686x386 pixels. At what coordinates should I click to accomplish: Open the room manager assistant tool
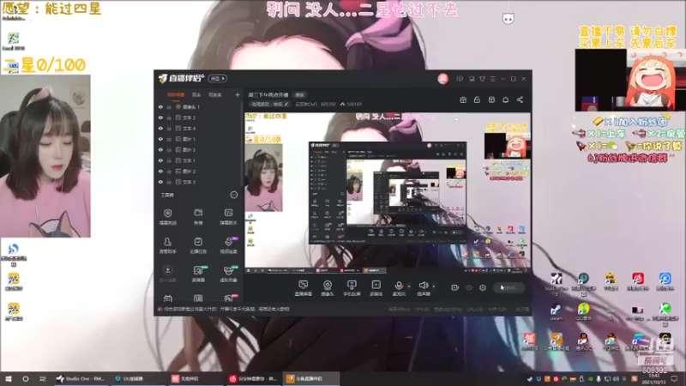coord(167,245)
